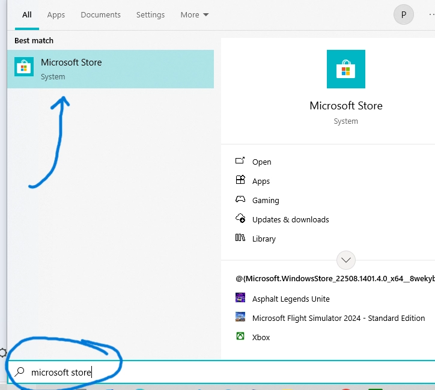Viewport: 435px width, 390px height.
Task: Switch to the Settings filter tab
Action: [x=150, y=14]
